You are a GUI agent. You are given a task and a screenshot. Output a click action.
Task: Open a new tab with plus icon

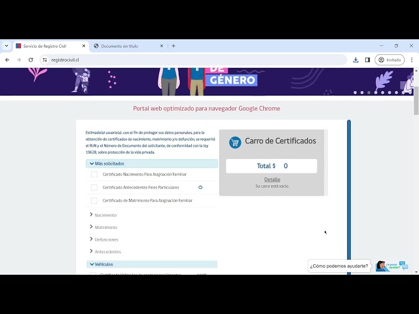pos(173,46)
